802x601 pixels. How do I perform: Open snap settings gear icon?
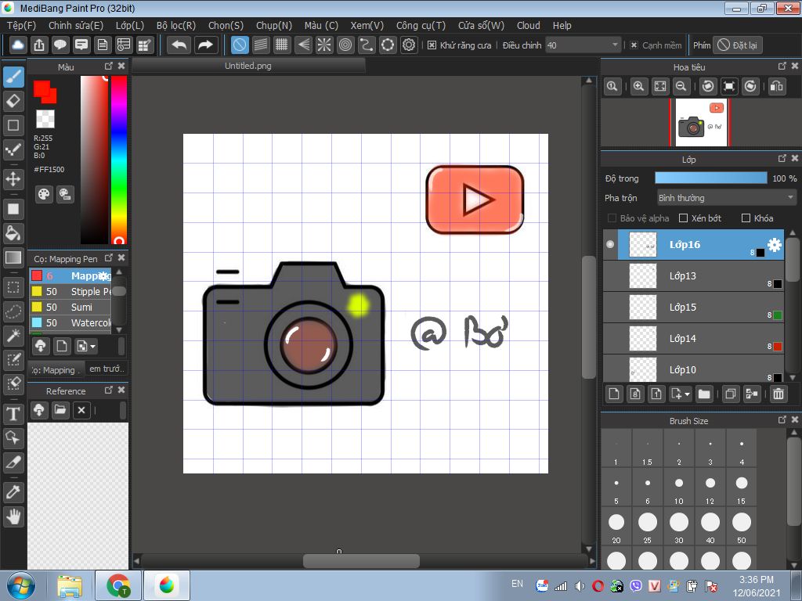pos(409,45)
